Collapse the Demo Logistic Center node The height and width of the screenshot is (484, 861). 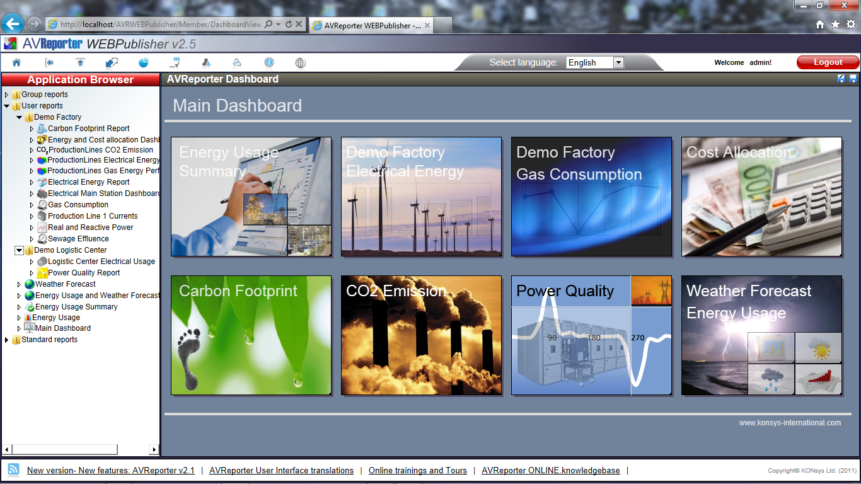[x=20, y=250]
